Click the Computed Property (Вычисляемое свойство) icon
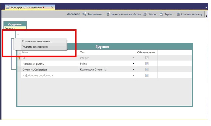 coord(108,14)
